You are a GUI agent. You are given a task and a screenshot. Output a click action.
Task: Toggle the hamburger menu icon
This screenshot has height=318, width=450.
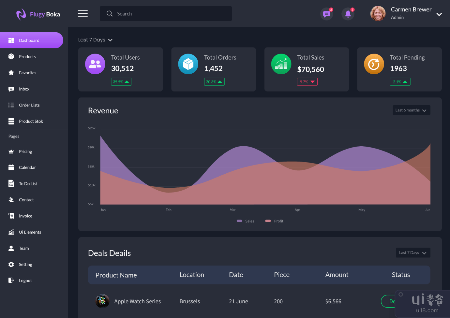point(83,14)
